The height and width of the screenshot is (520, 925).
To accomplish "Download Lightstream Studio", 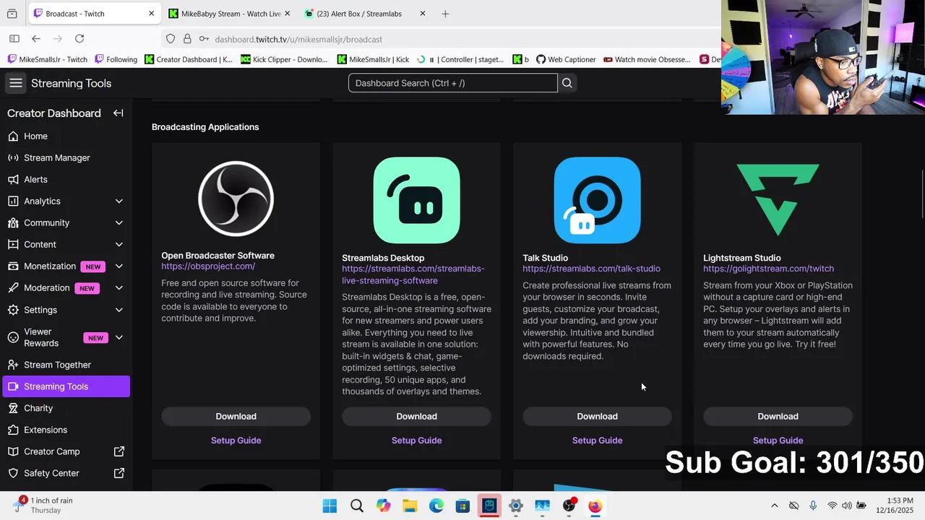I will point(778,416).
